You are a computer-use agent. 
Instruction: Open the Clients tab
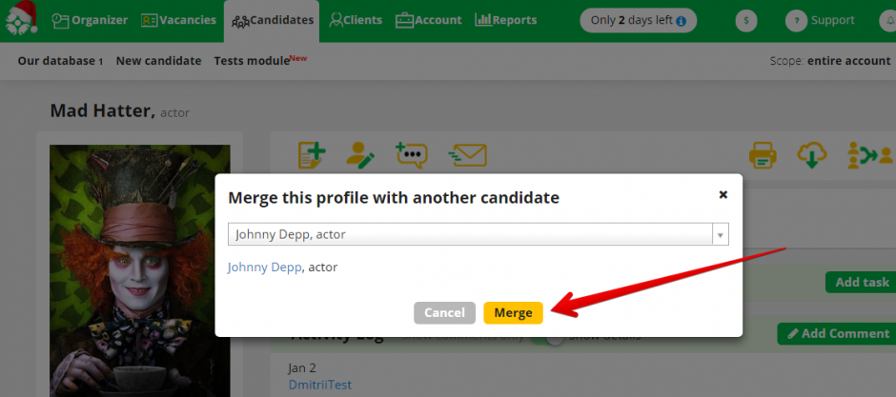[355, 20]
